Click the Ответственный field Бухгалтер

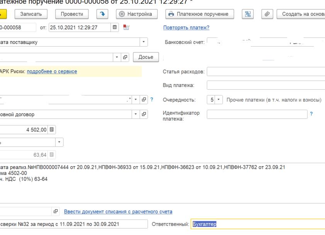click(x=258, y=224)
